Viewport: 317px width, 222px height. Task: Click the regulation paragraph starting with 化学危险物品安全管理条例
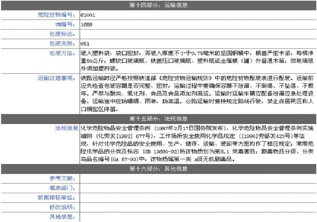point(197,143)
